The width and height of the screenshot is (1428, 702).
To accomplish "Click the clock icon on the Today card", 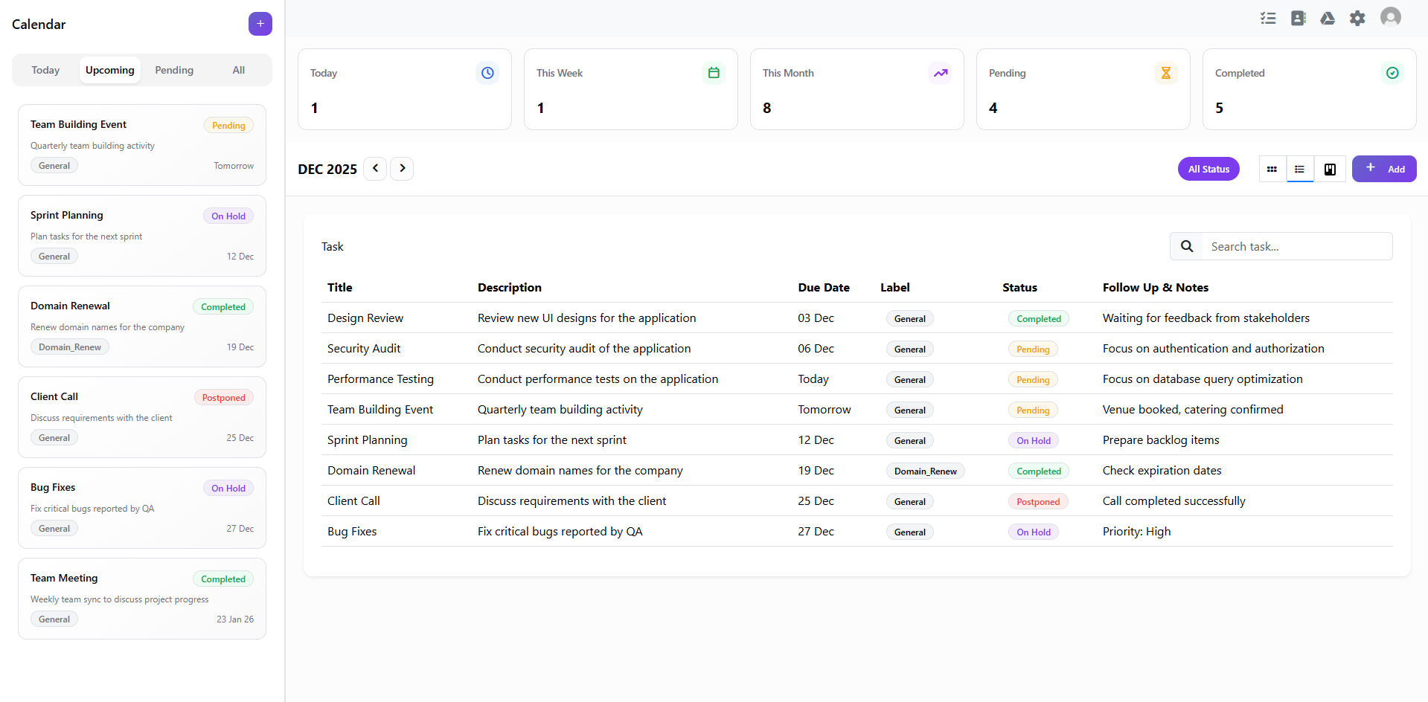I will 487,73.
